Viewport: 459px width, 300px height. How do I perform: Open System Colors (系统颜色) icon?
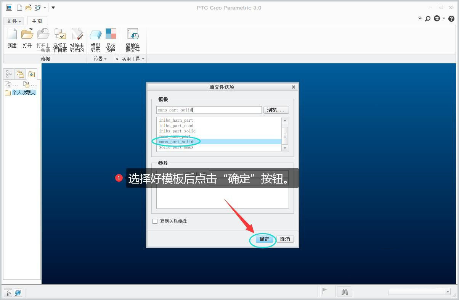pyautogui.click(x=111, y=40)
